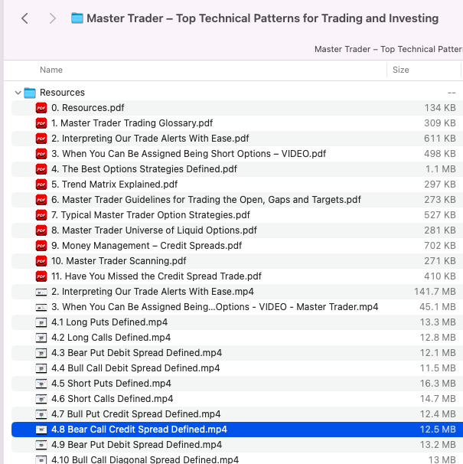Click the video icon of 4.9 Bear Put Debit Spread
The width and height of the screenshot is (463, 464).
[x=41, y=445]
